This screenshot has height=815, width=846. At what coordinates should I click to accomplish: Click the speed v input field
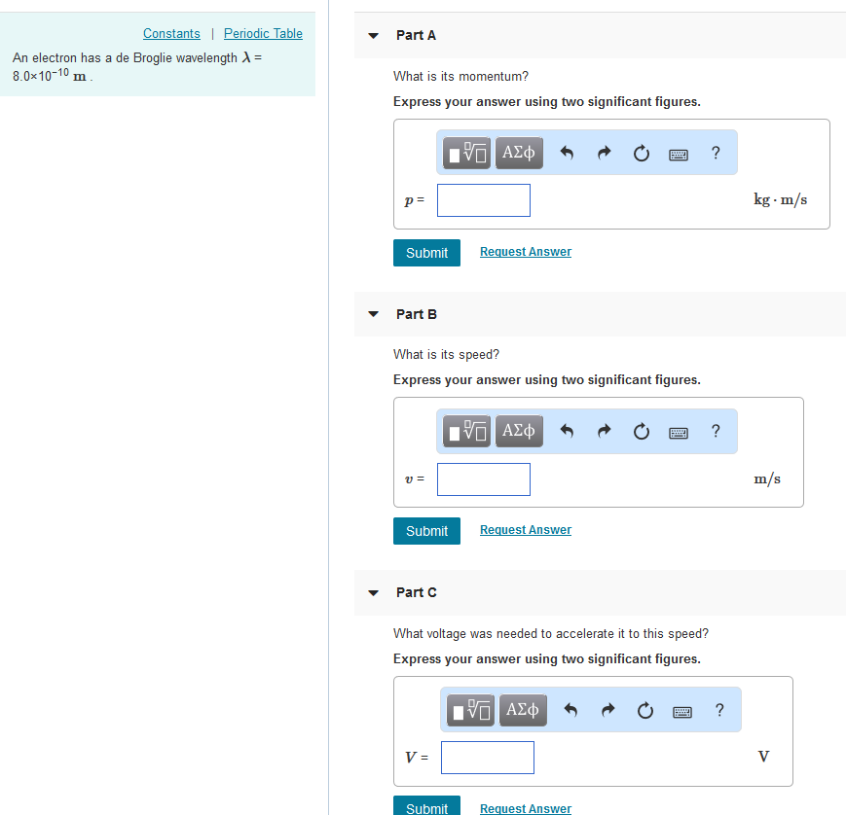coord(483,478)
